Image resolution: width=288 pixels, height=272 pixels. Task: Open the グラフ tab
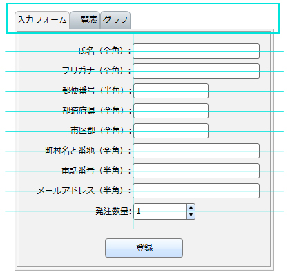click(115, 20)
